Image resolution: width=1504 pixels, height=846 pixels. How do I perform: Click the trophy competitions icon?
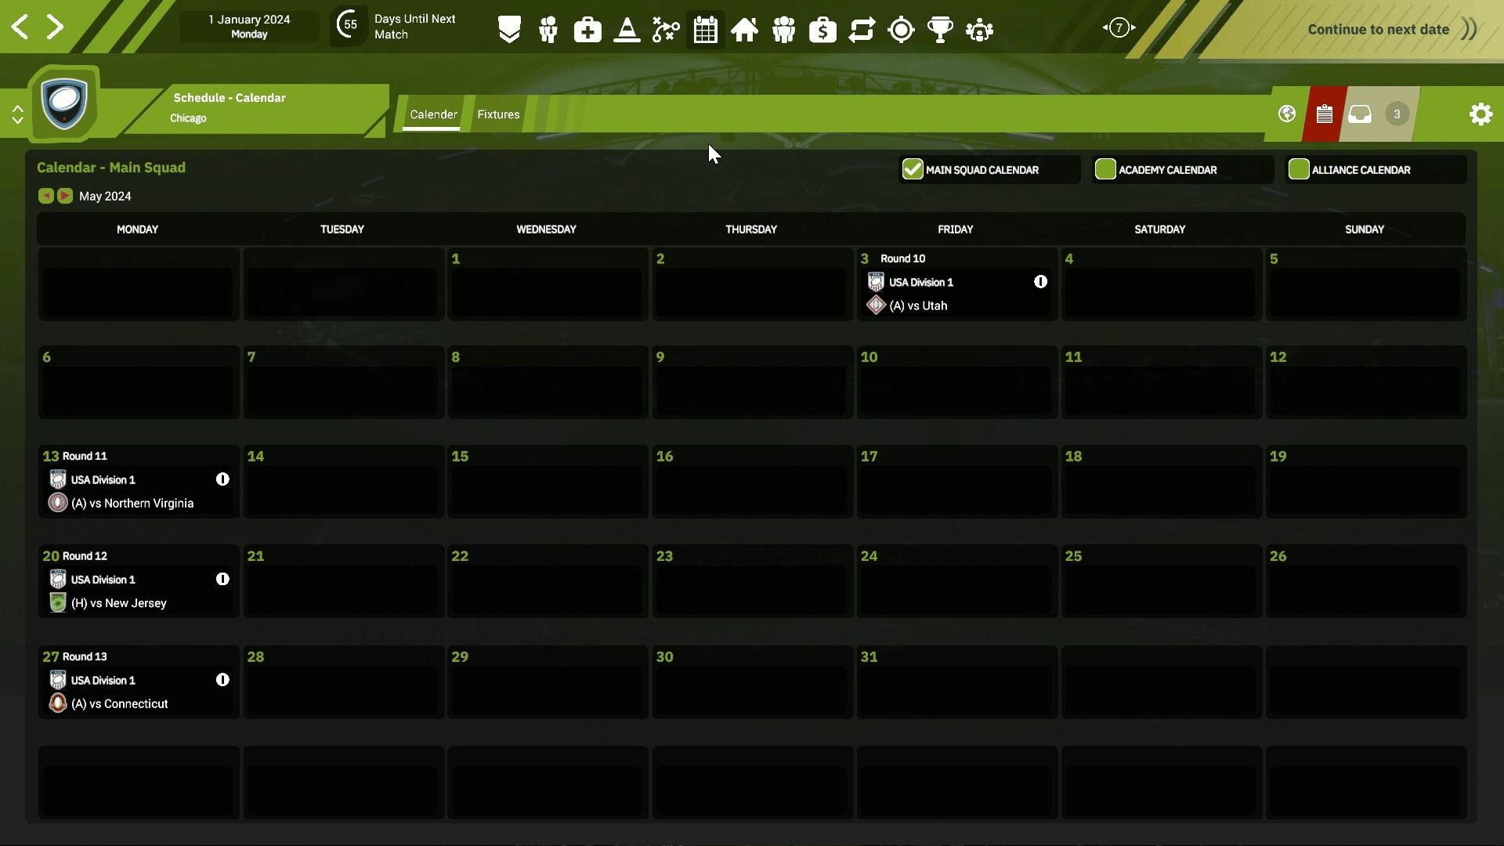tap(940, 30)
